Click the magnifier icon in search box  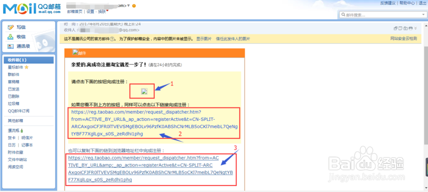tap(343, 15)
